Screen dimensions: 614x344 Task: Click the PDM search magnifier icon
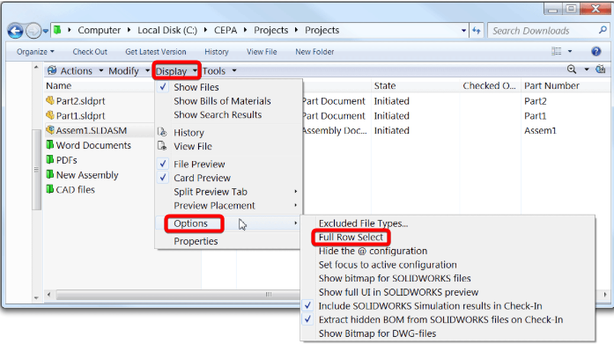(572, 70)
